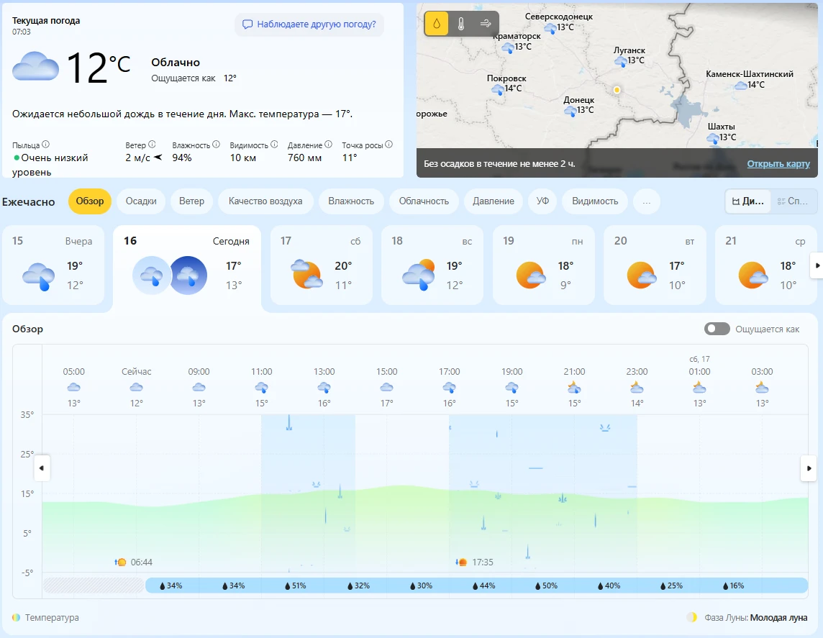Click the info icon next to Точка росы
The image size is (823, 638).
388,145
